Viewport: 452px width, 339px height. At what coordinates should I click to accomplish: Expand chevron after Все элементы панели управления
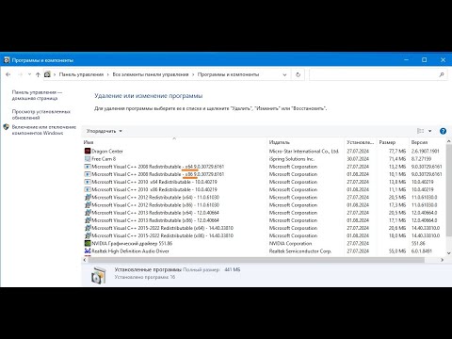[193, 74]
